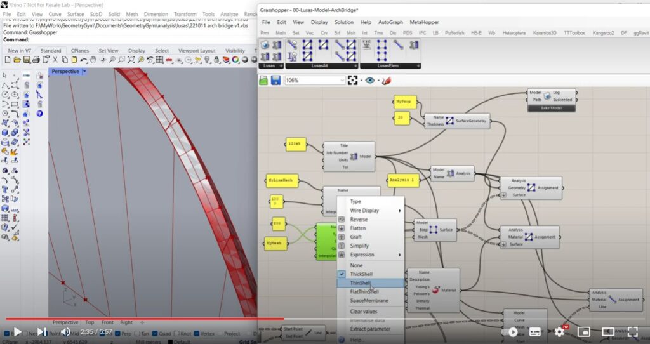Click the video subtitles icon
This screenshot has height=344, width=650.
coord(534,331)
